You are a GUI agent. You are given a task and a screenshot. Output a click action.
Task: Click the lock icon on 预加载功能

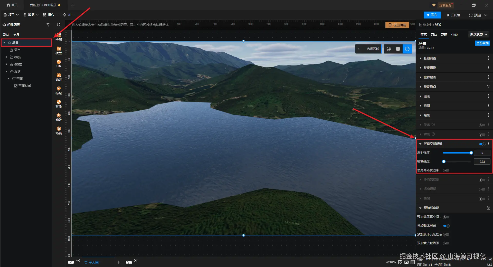pyautogui.click(x=488, y=208)
